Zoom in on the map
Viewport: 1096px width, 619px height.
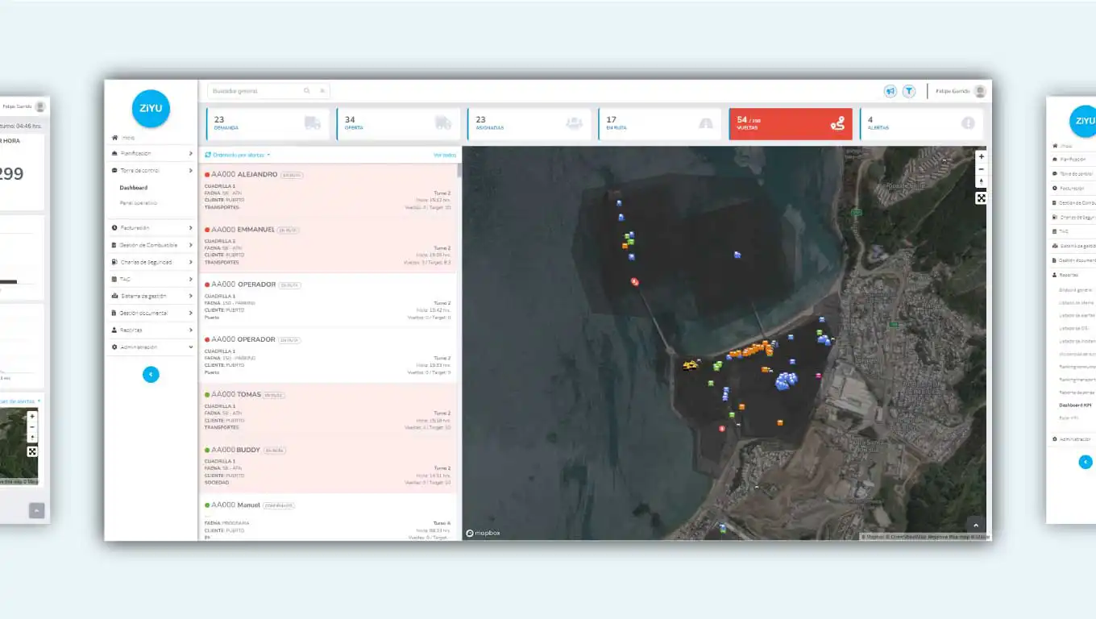pos(981,156)
